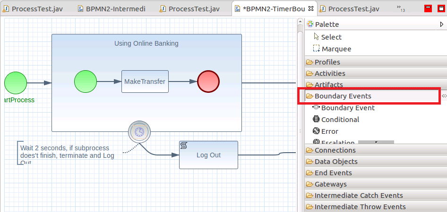Screen dimensions: 447x212
Task: Click the green start event inside subprocess
Action: tap(86, 82)
